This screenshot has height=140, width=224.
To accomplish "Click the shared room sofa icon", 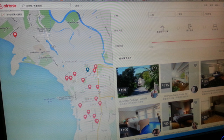I will (x=214, y=26).
